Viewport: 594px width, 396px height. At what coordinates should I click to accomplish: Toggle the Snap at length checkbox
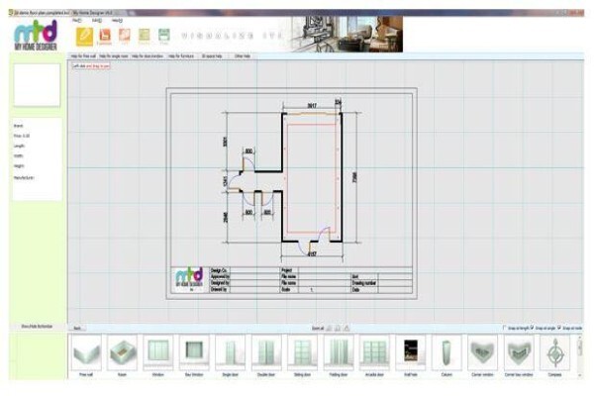click(504, 328)
